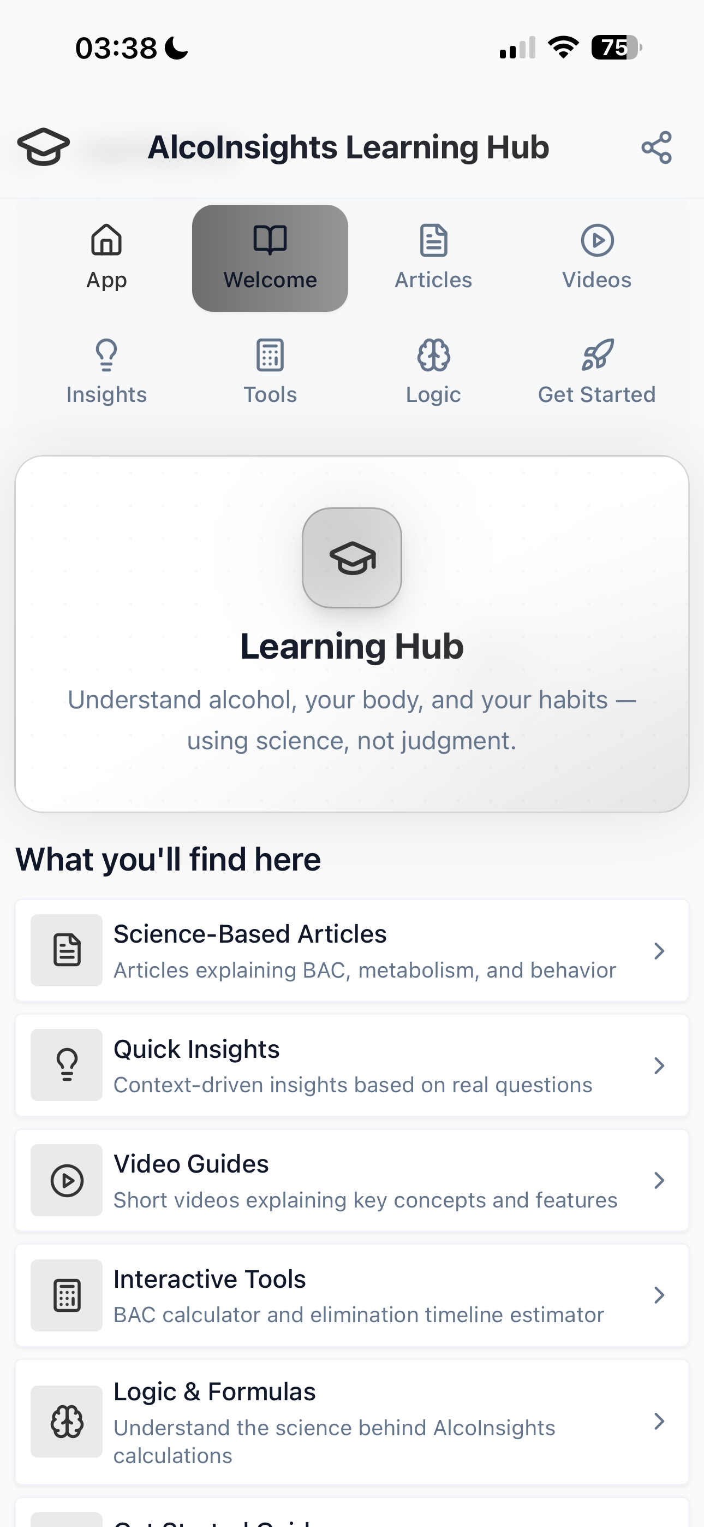704x1527 pixels.
Task: Expand the Science-Based Articles chevron
Action: pos(660,950)
